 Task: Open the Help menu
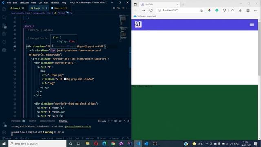click(64, 3)
